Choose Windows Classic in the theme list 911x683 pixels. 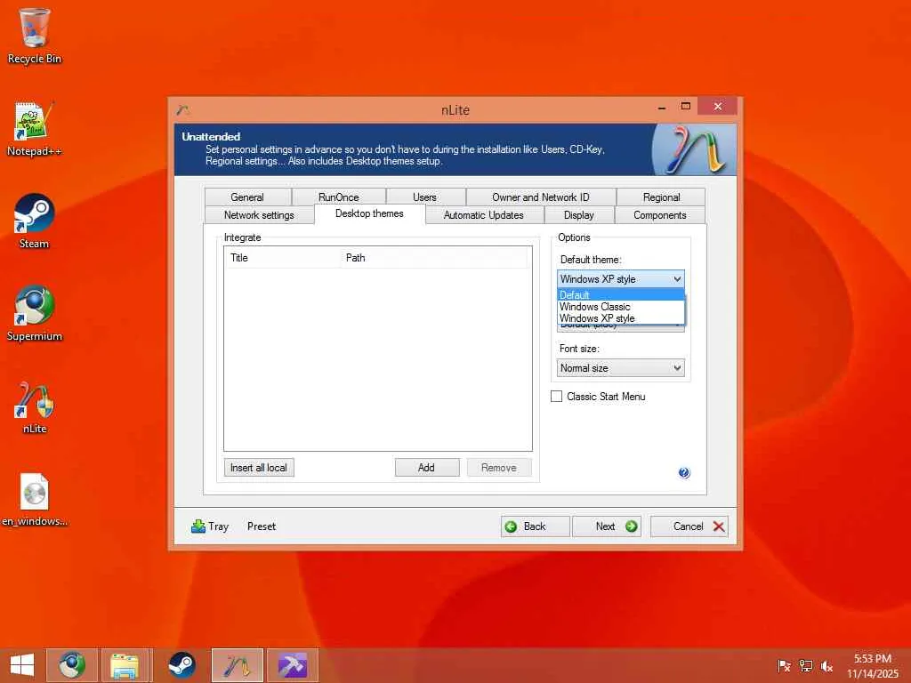[620, 307]
